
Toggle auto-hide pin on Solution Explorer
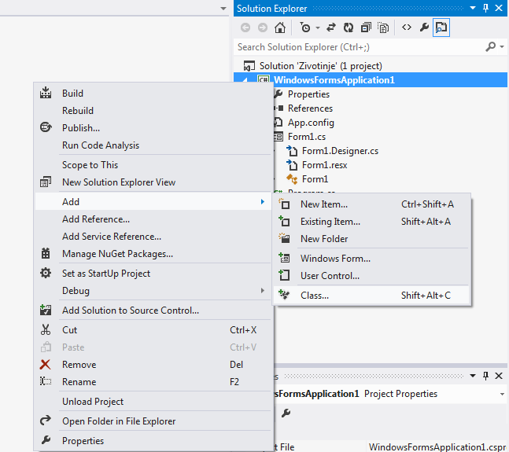click(486, 8)
